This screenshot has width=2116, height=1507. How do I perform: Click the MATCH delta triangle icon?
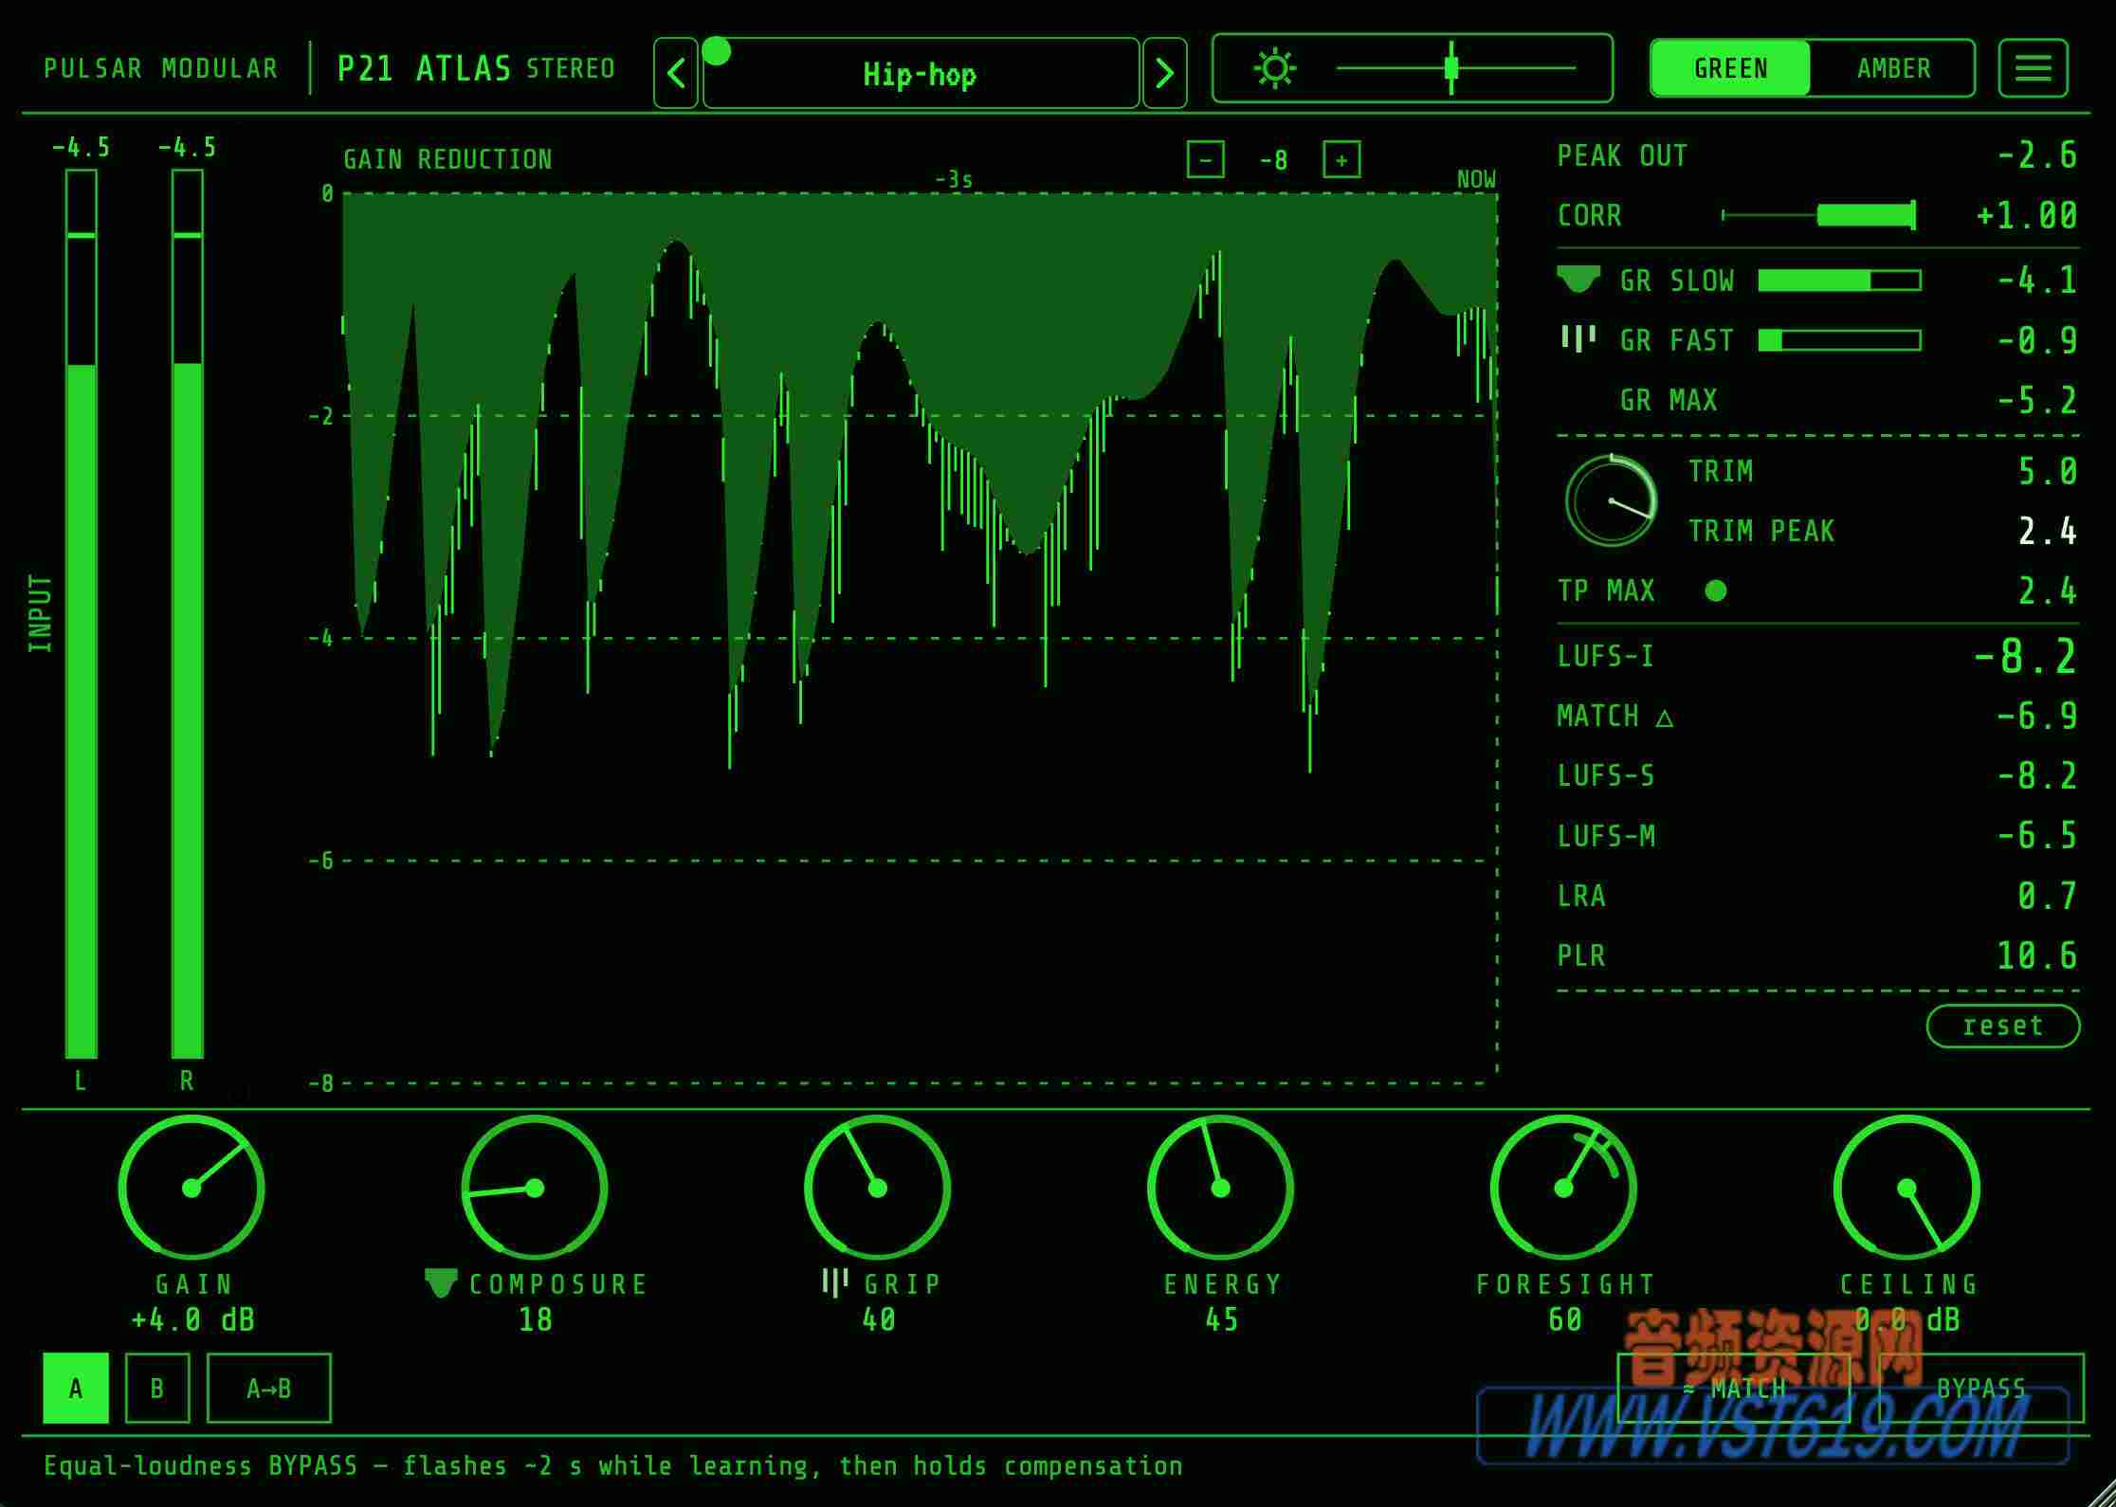[1664, 717]
